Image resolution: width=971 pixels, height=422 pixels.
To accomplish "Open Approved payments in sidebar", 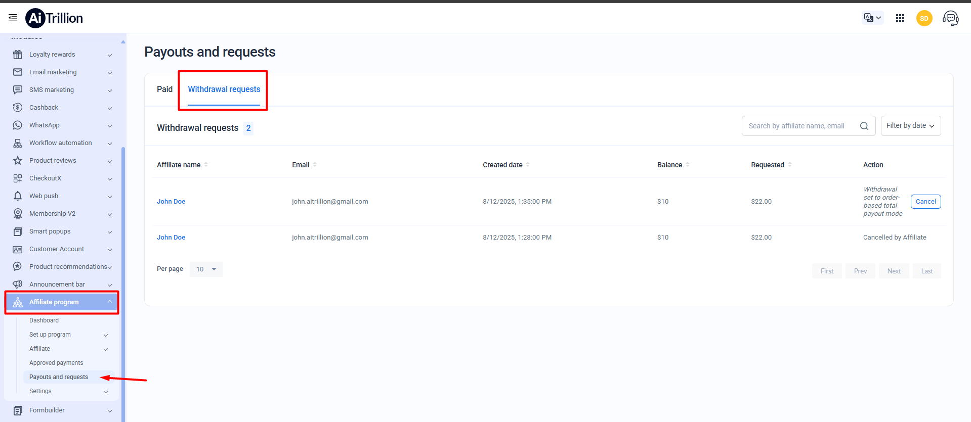I will click(56, 363).
